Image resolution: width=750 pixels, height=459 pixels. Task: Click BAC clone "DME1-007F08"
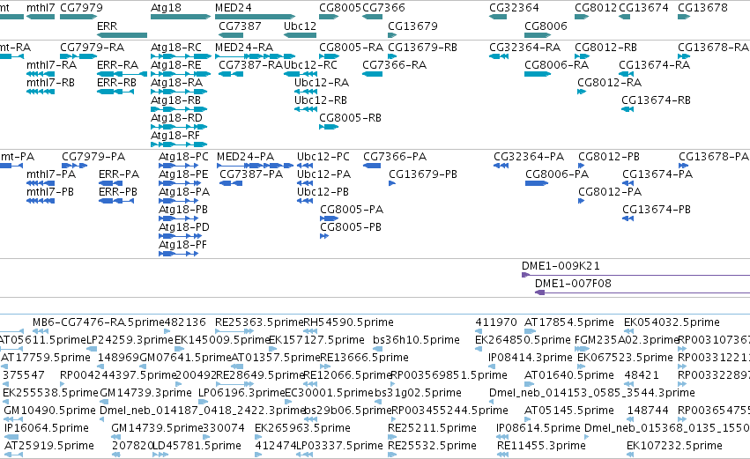pos(573,284)
